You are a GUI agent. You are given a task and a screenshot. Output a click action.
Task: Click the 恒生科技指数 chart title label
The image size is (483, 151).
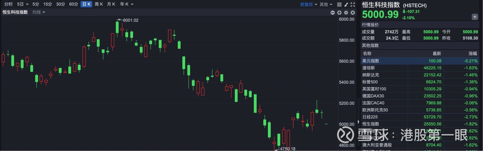(15, 12)
